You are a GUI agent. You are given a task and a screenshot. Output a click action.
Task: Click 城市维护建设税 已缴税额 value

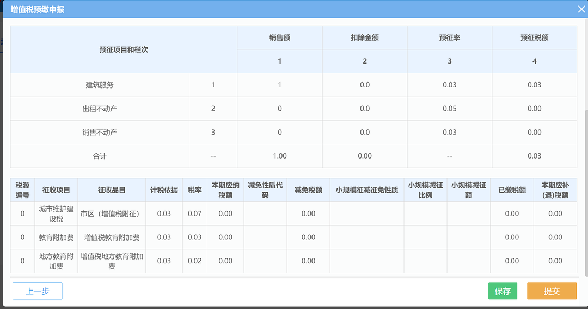click(512, 213)
